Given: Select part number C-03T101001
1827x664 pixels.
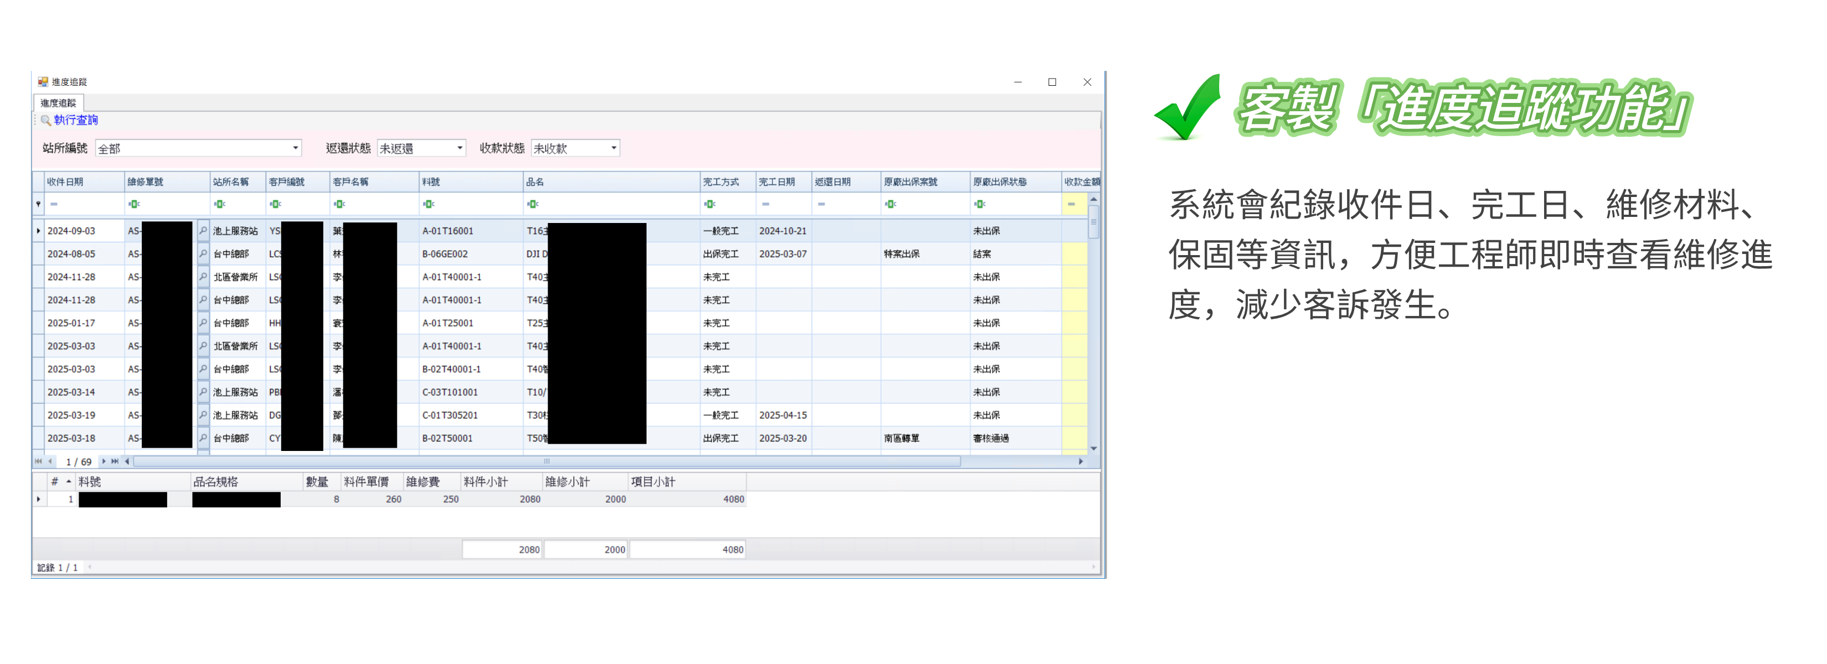Looking at the screenshot, I should [x=450, y=392].
